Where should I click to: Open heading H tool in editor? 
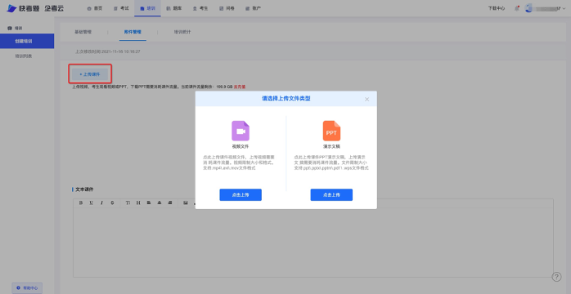(138, 203)
